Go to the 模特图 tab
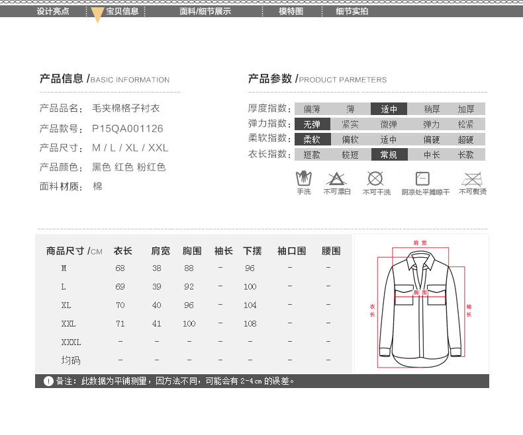This screenshot has height=435, width=523. (291, 11)
